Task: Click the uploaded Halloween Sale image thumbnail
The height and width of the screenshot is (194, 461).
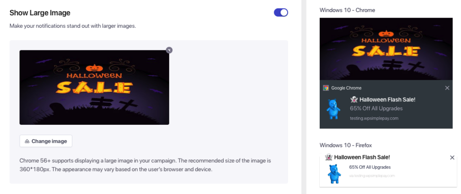Action: (x=94, y=87)
